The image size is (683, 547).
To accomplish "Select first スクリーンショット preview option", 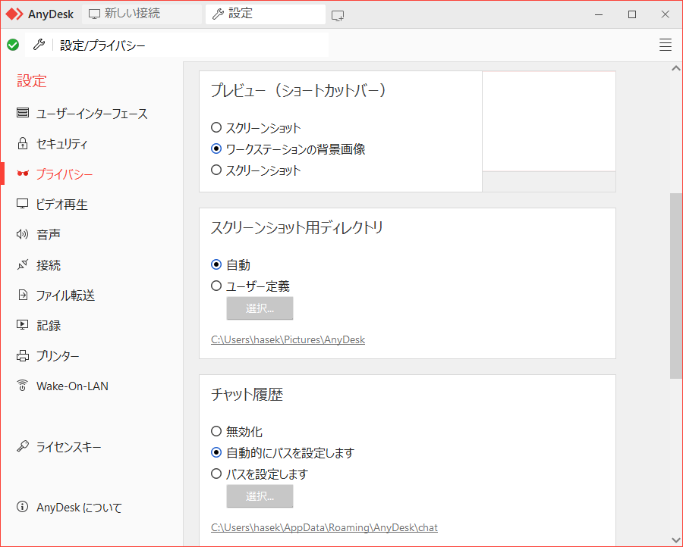I will [216, 127].
